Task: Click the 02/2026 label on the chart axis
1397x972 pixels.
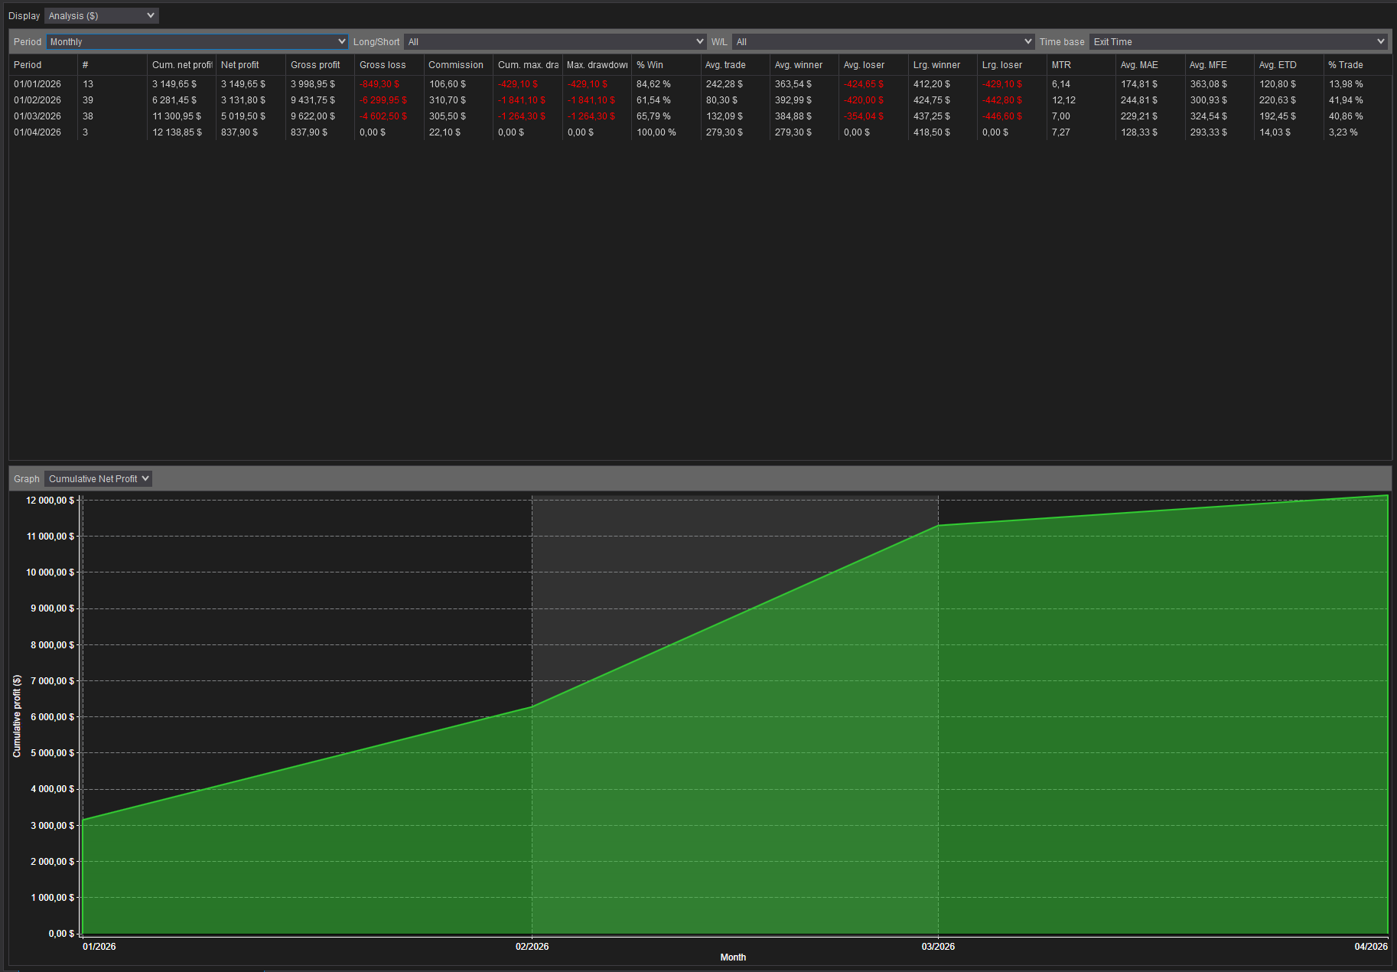Action: [x=532, y=947]
